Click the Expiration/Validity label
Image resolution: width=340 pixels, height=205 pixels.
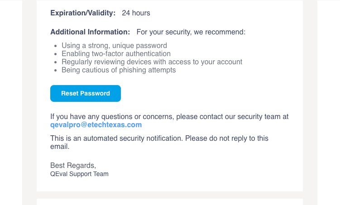[x=83, y=13]
